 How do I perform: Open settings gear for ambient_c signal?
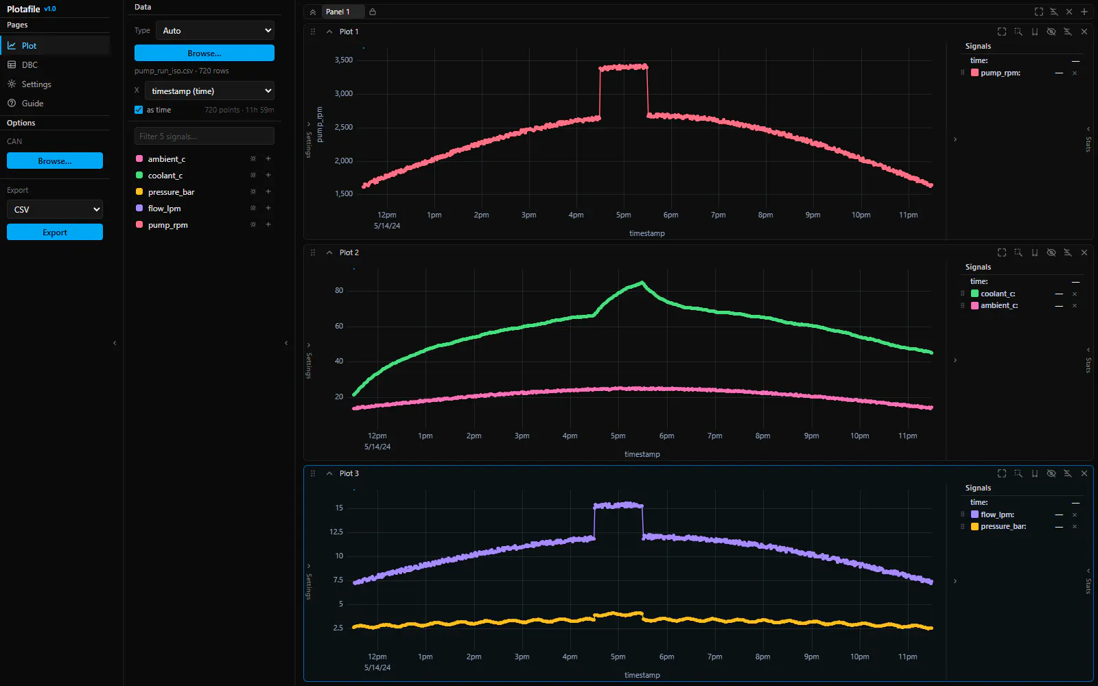(x=253, y=159)
